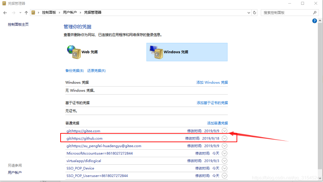Click the Credential Manager title bar icon
The width and height of the screenshot is (323, 182).
click(x=4, y=3)
